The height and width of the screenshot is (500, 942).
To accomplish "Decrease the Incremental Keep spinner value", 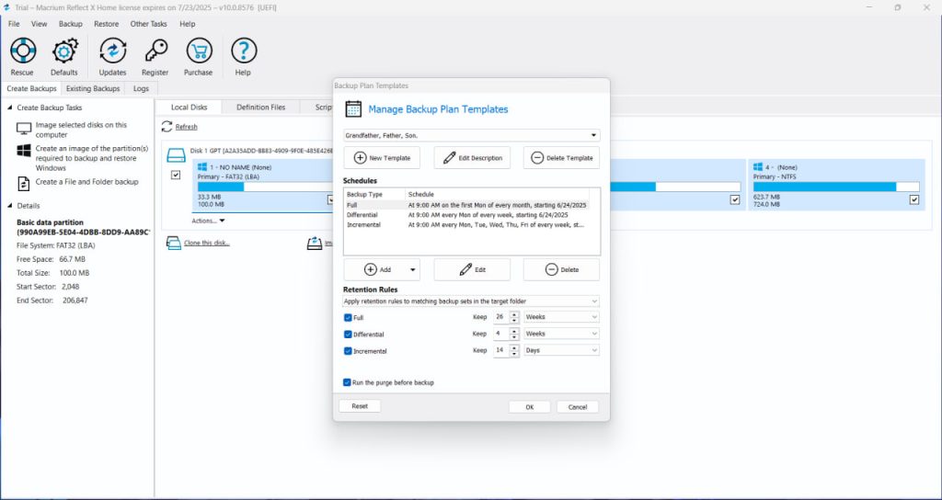I will (x=514, y=354).
